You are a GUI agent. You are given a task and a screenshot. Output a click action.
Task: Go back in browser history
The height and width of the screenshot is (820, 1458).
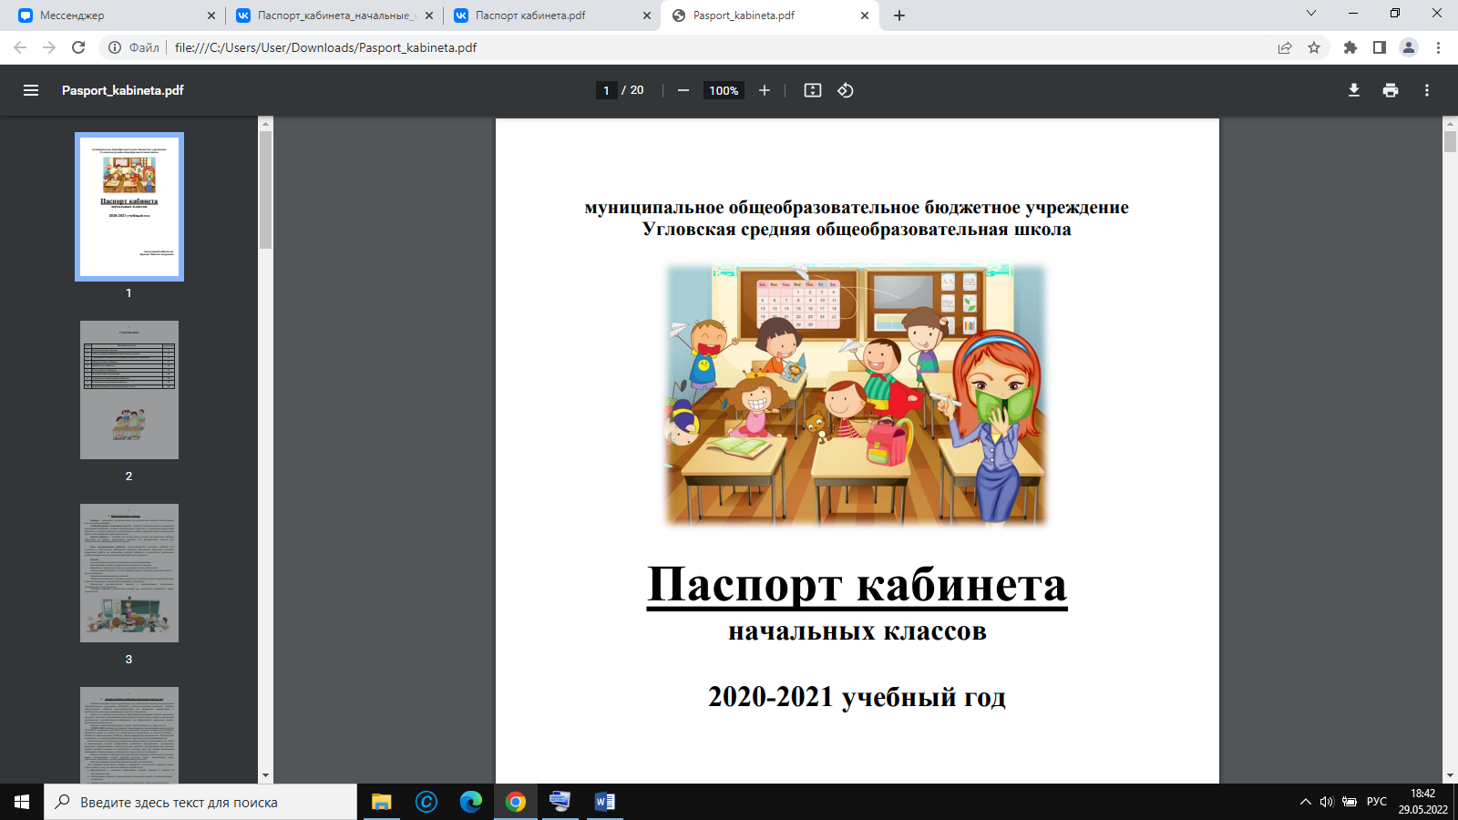(20, 47)
